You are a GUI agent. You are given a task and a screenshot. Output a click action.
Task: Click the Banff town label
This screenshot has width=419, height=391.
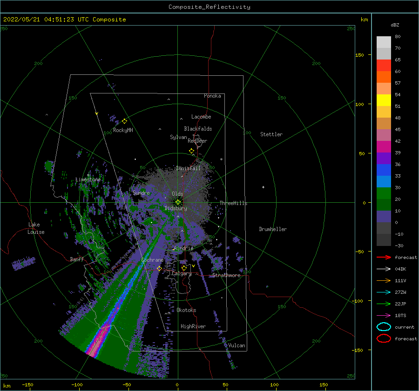click(x=77, y=259)
